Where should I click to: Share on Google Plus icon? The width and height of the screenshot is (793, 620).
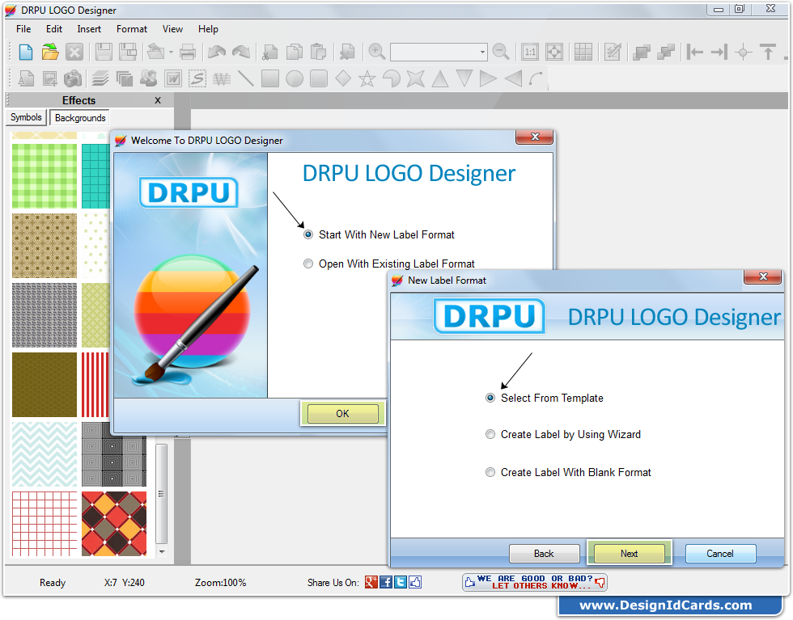(371, 582)
